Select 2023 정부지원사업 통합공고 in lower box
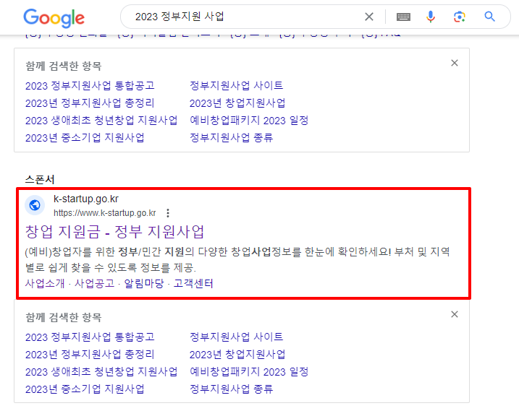519x411 pixels. click(90, 337)
